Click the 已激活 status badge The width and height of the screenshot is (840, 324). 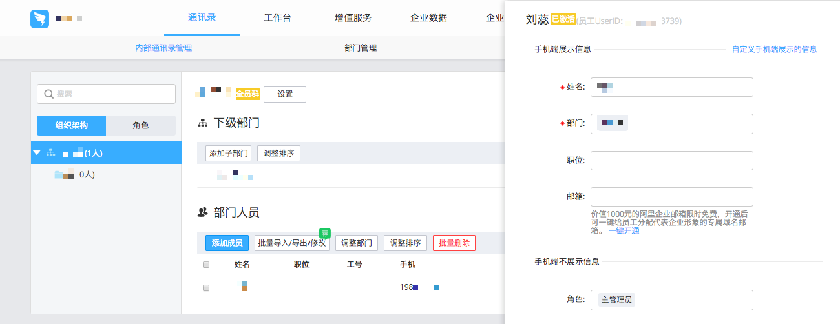pyautogui.click(x=563, y=19)
